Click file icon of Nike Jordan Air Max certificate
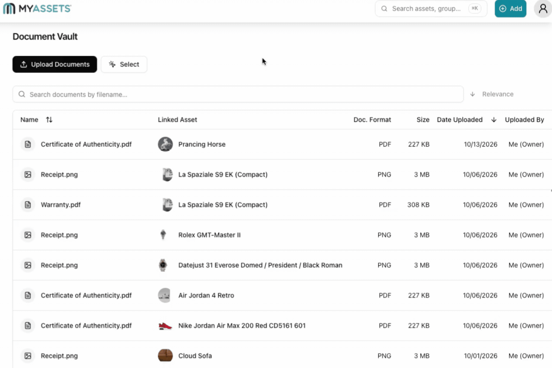 (x=28, y=326)
